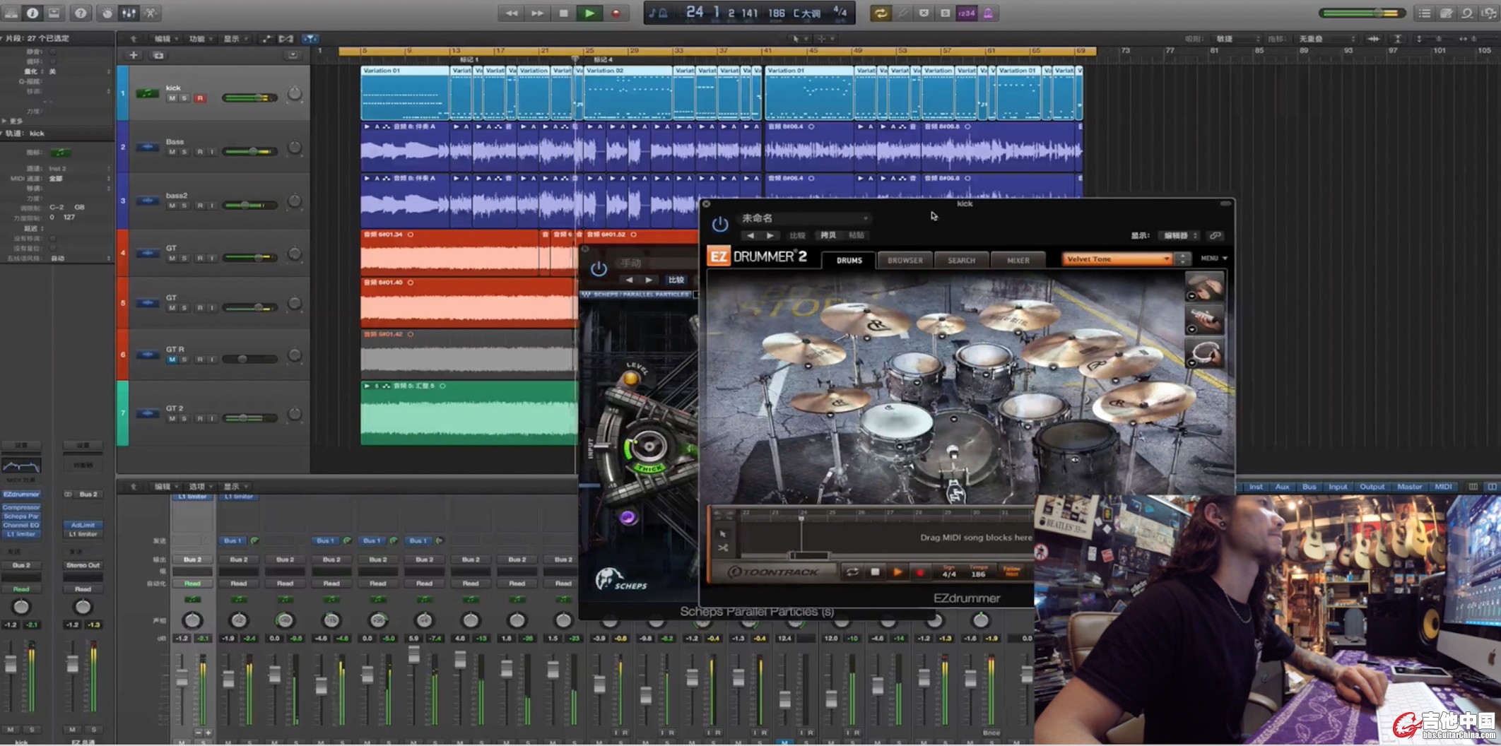The width and height of the screenshot is (1501, 746).
Task: Toggle EZdrummer plugin power button
Action: (x=719, y=225)
